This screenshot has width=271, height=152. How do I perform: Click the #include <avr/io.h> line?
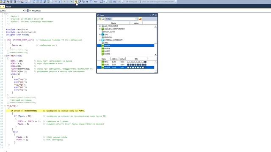coord(17,30)
